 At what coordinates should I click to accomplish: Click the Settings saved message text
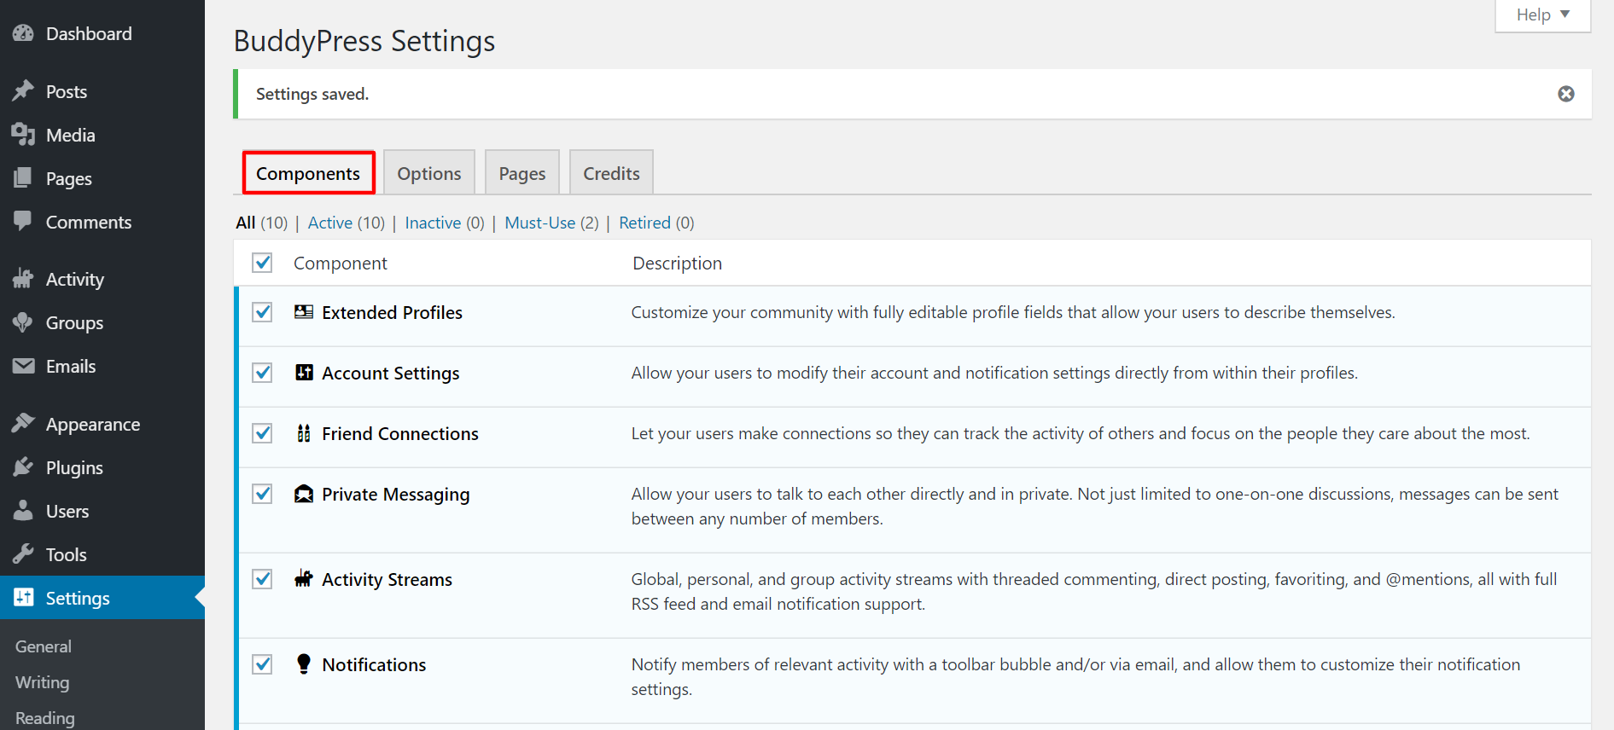[312, 94]
